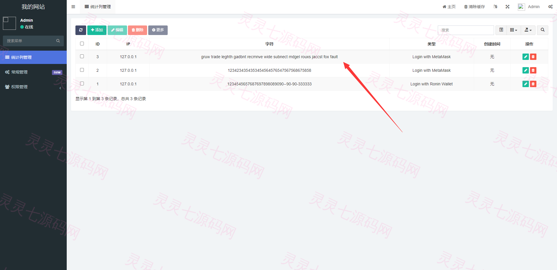Screen dimensions: 557x270
Task: Edit row with ID 2
Action: (525, 70)
